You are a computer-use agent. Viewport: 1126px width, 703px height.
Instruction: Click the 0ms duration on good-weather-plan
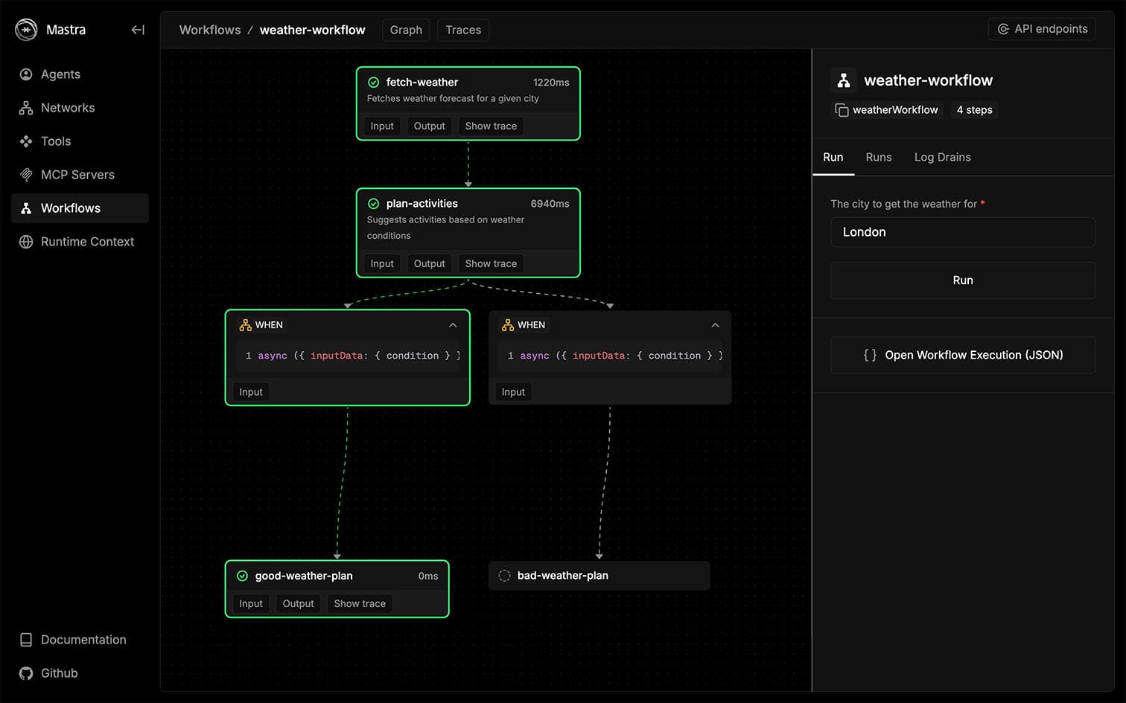coord(428,577)
